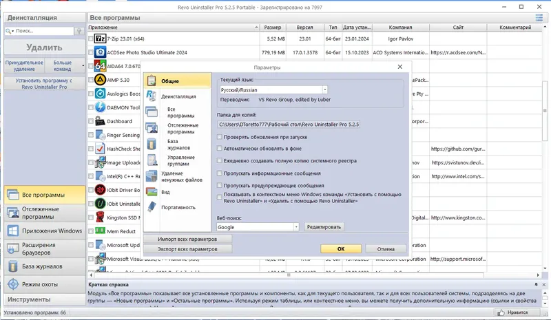The image size is (551, 320).
Task: Open База журналов in left panel
Action: 45,266
